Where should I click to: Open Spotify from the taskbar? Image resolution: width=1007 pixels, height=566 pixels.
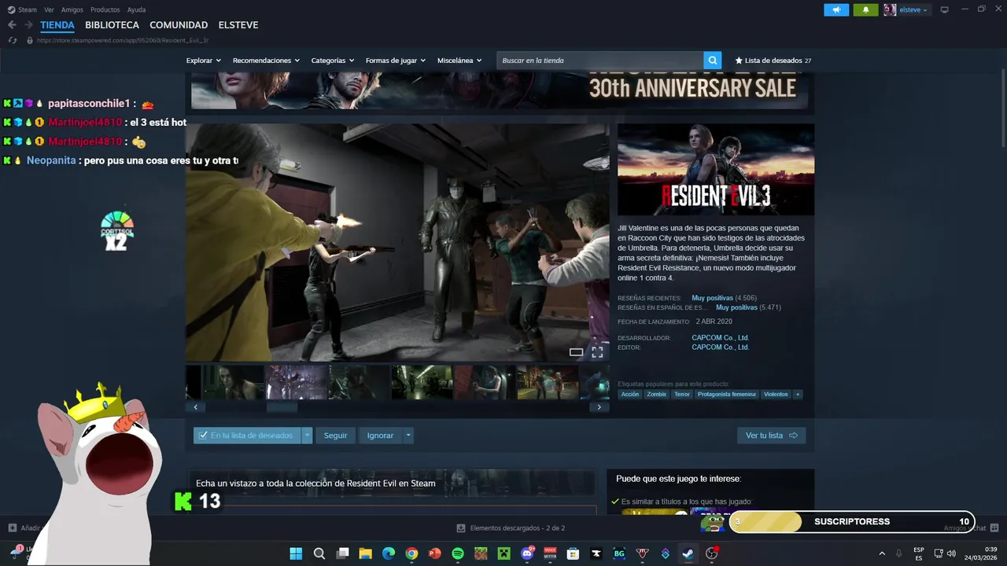[x=458, y=553]
